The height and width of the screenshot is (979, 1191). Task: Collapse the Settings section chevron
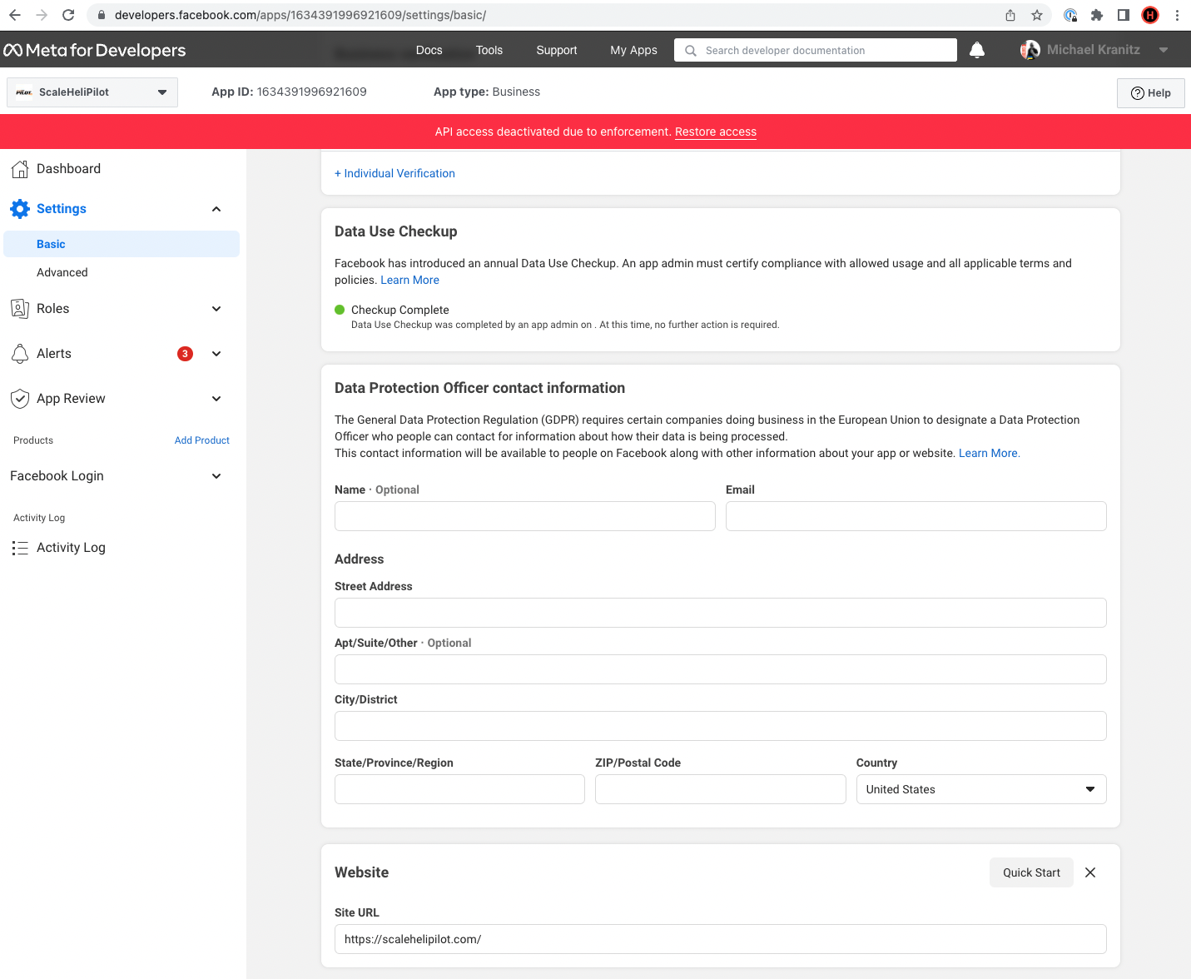click(216, 209)
